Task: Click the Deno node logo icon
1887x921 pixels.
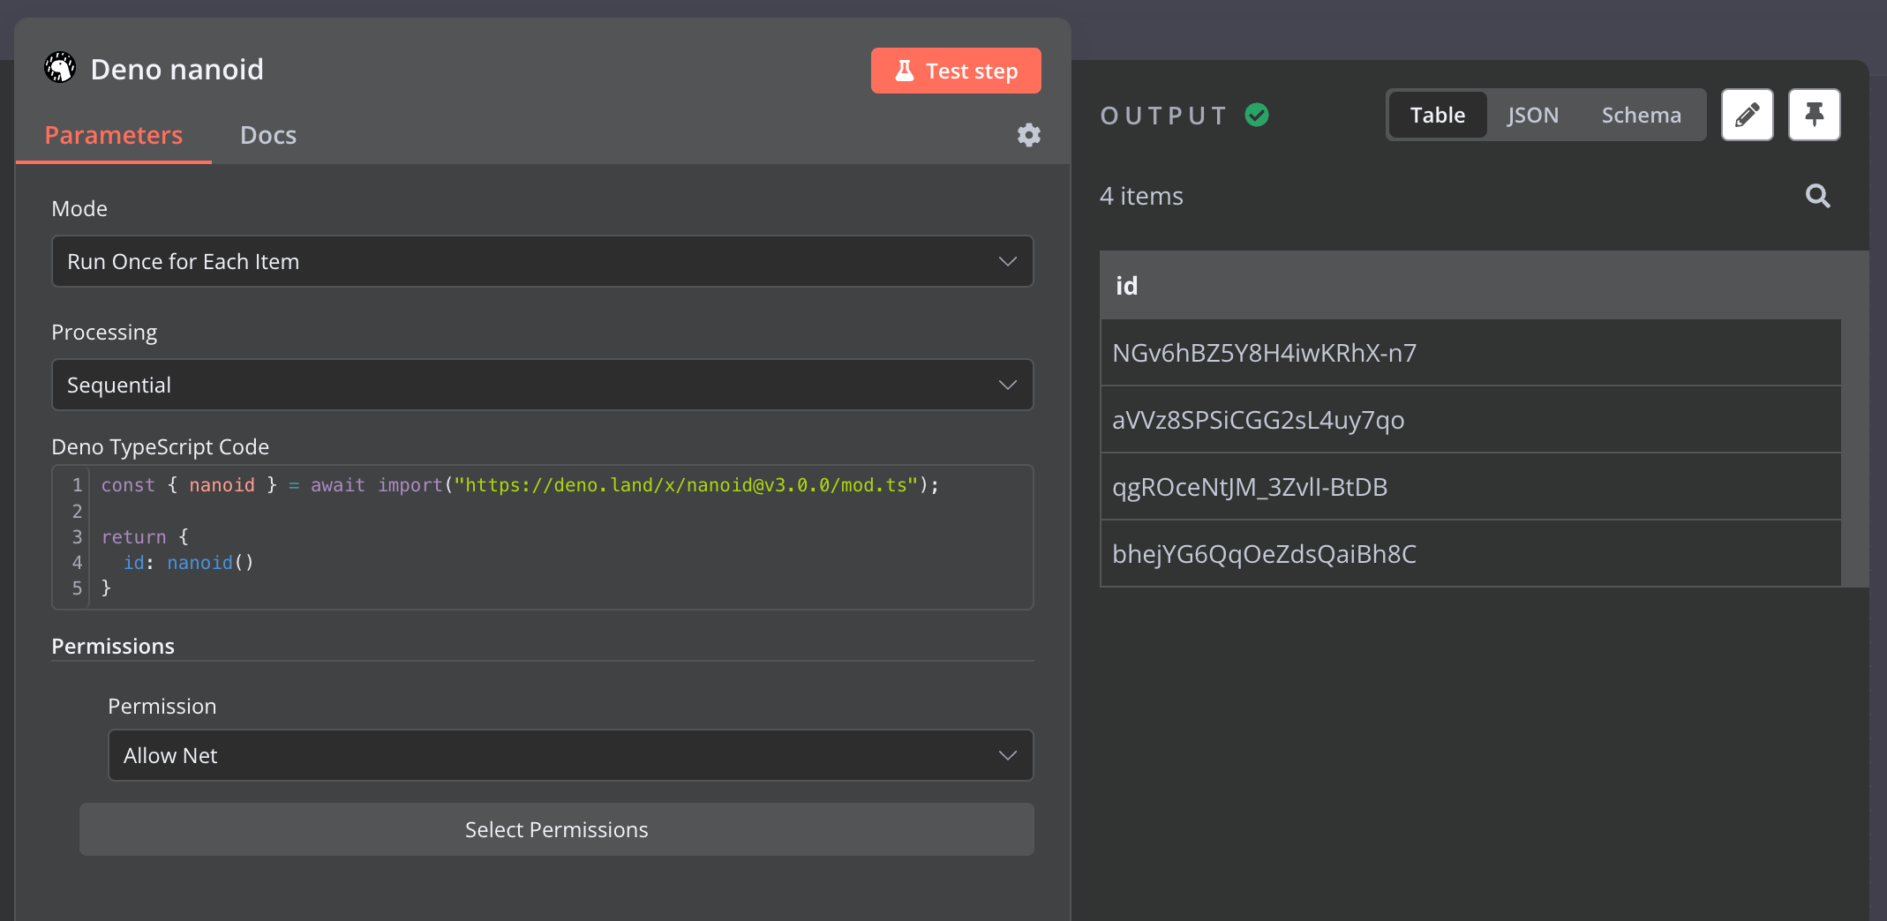Action: click(60, 68)
